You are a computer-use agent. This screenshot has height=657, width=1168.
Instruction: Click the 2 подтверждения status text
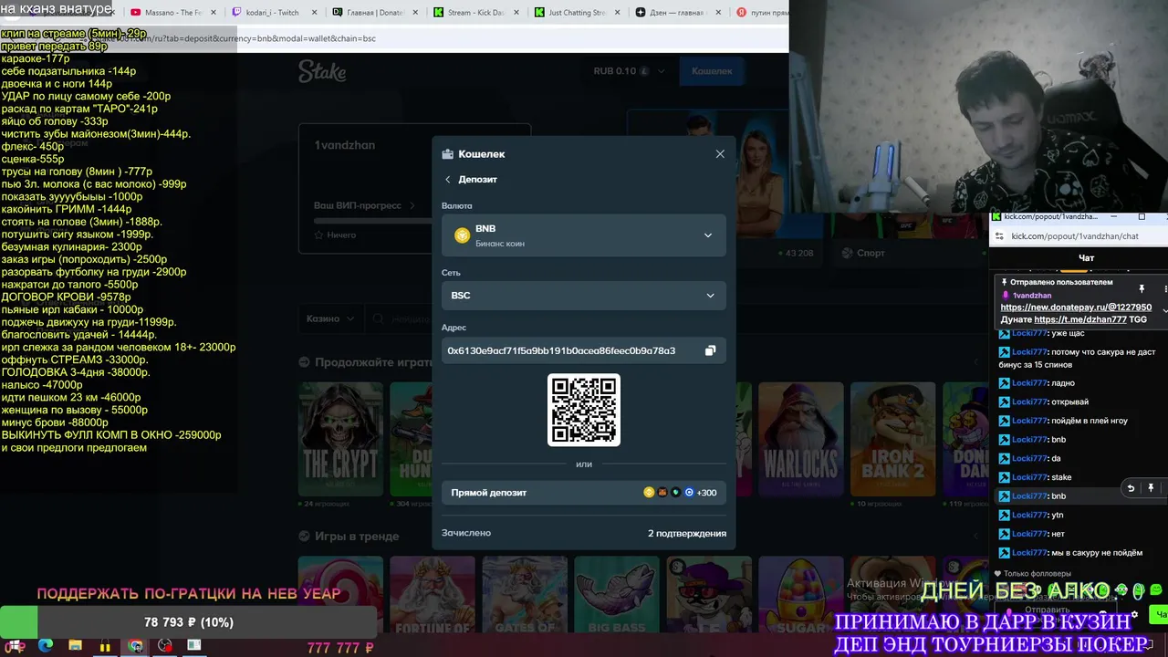(x=687, y=533)
